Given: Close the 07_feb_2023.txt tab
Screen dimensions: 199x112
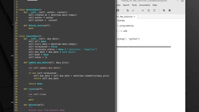Looking at the screenshot, I should tap(135, 16).
